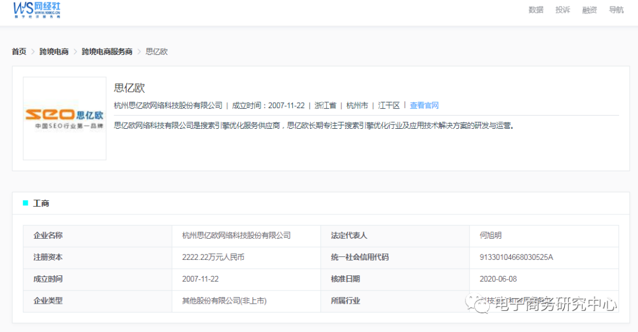The image size is (638, 332).
Task: Select 杭州思亿欧网络科技股份有限公司 table cell
Action: pyautogui.click(x=246, y=236)
